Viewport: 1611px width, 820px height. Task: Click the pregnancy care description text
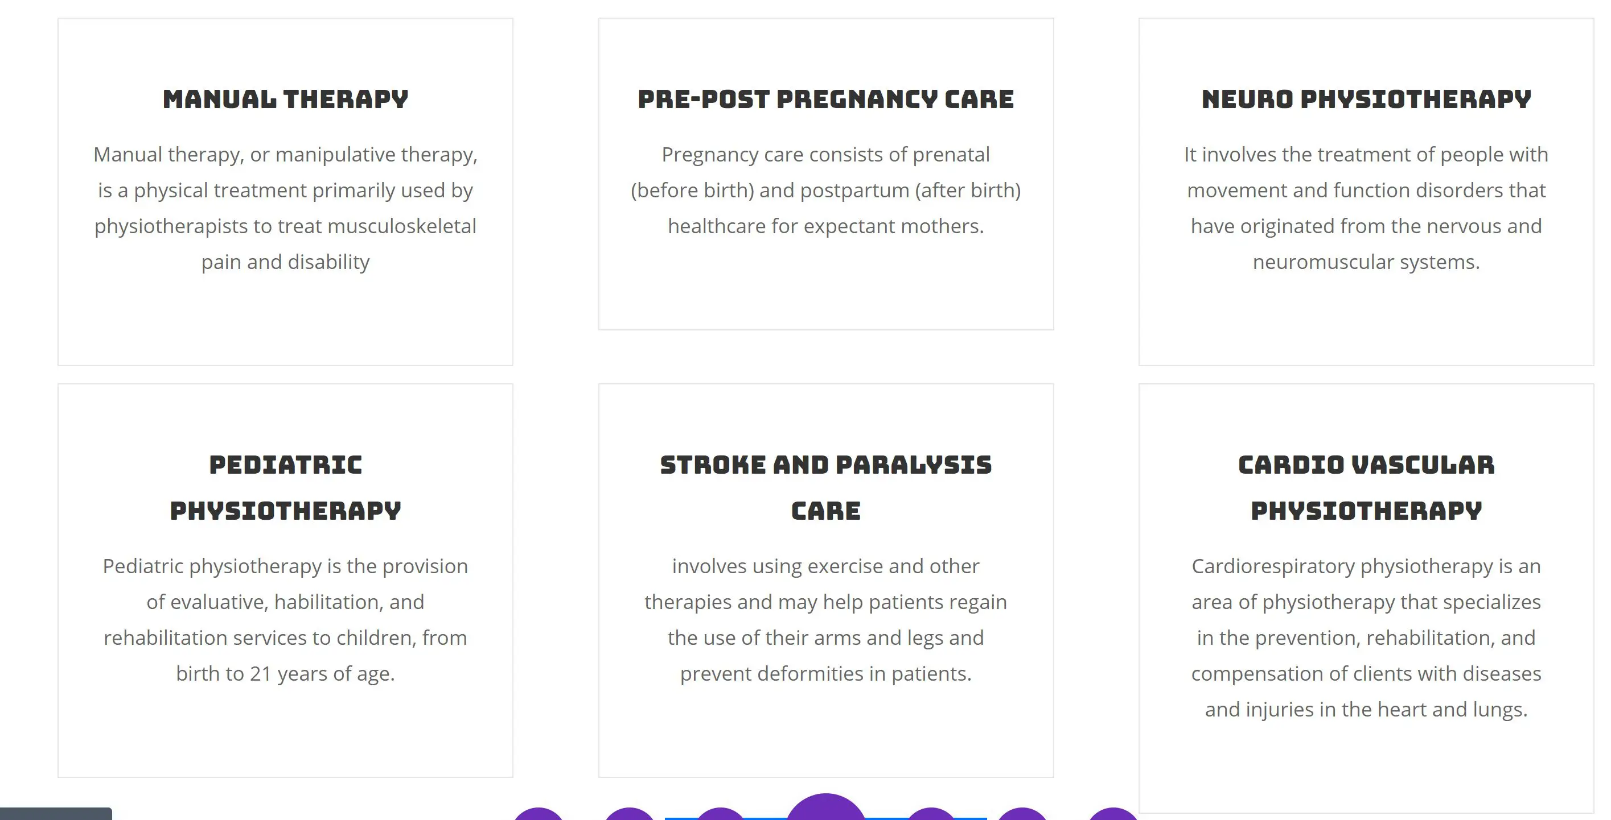pos(825,190)
